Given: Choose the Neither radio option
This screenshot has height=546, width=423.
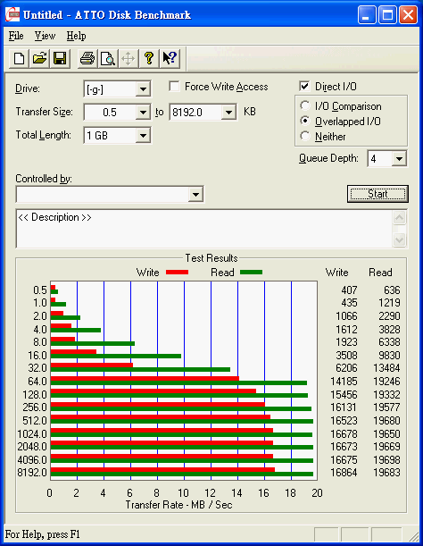Looking at the screenshot, I should click(304, 136).
